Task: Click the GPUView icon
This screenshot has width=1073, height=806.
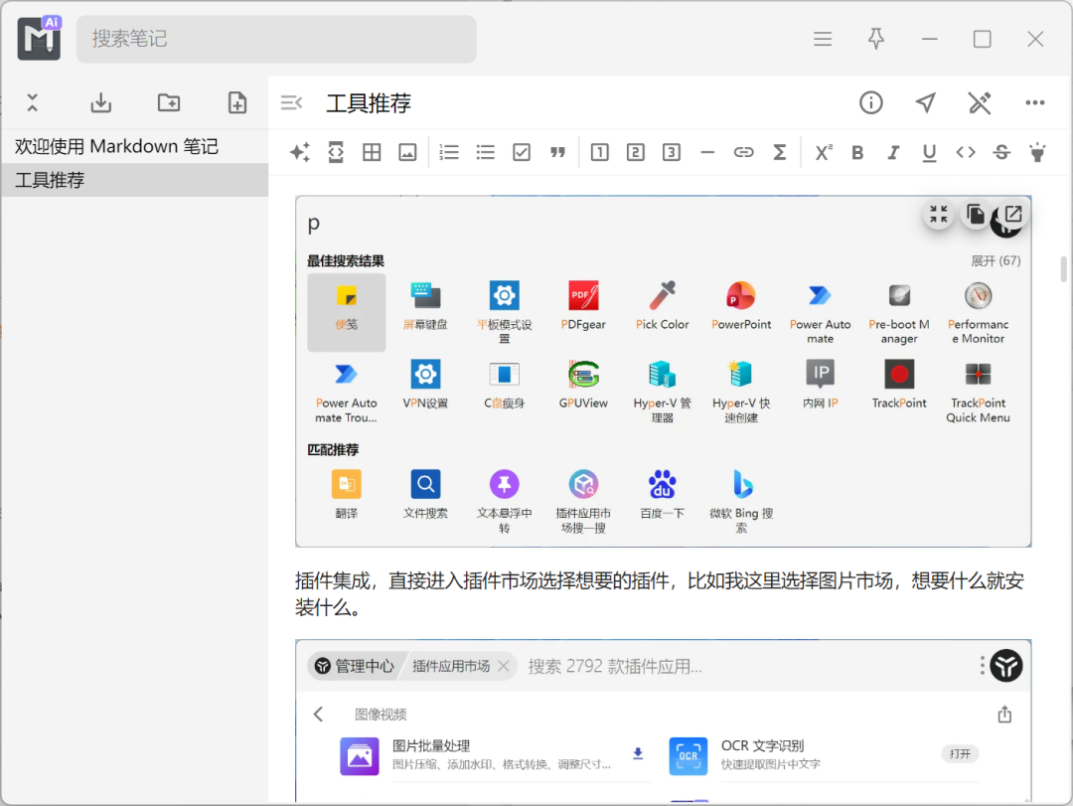Action: (583, 374)
